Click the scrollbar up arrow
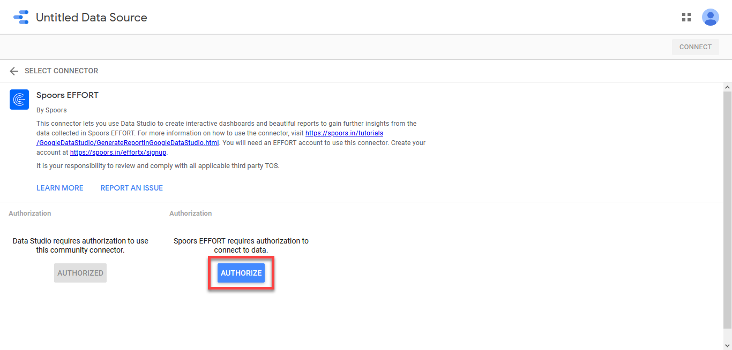Viewport: 732px width, 350px height. (x=727, y=87)
